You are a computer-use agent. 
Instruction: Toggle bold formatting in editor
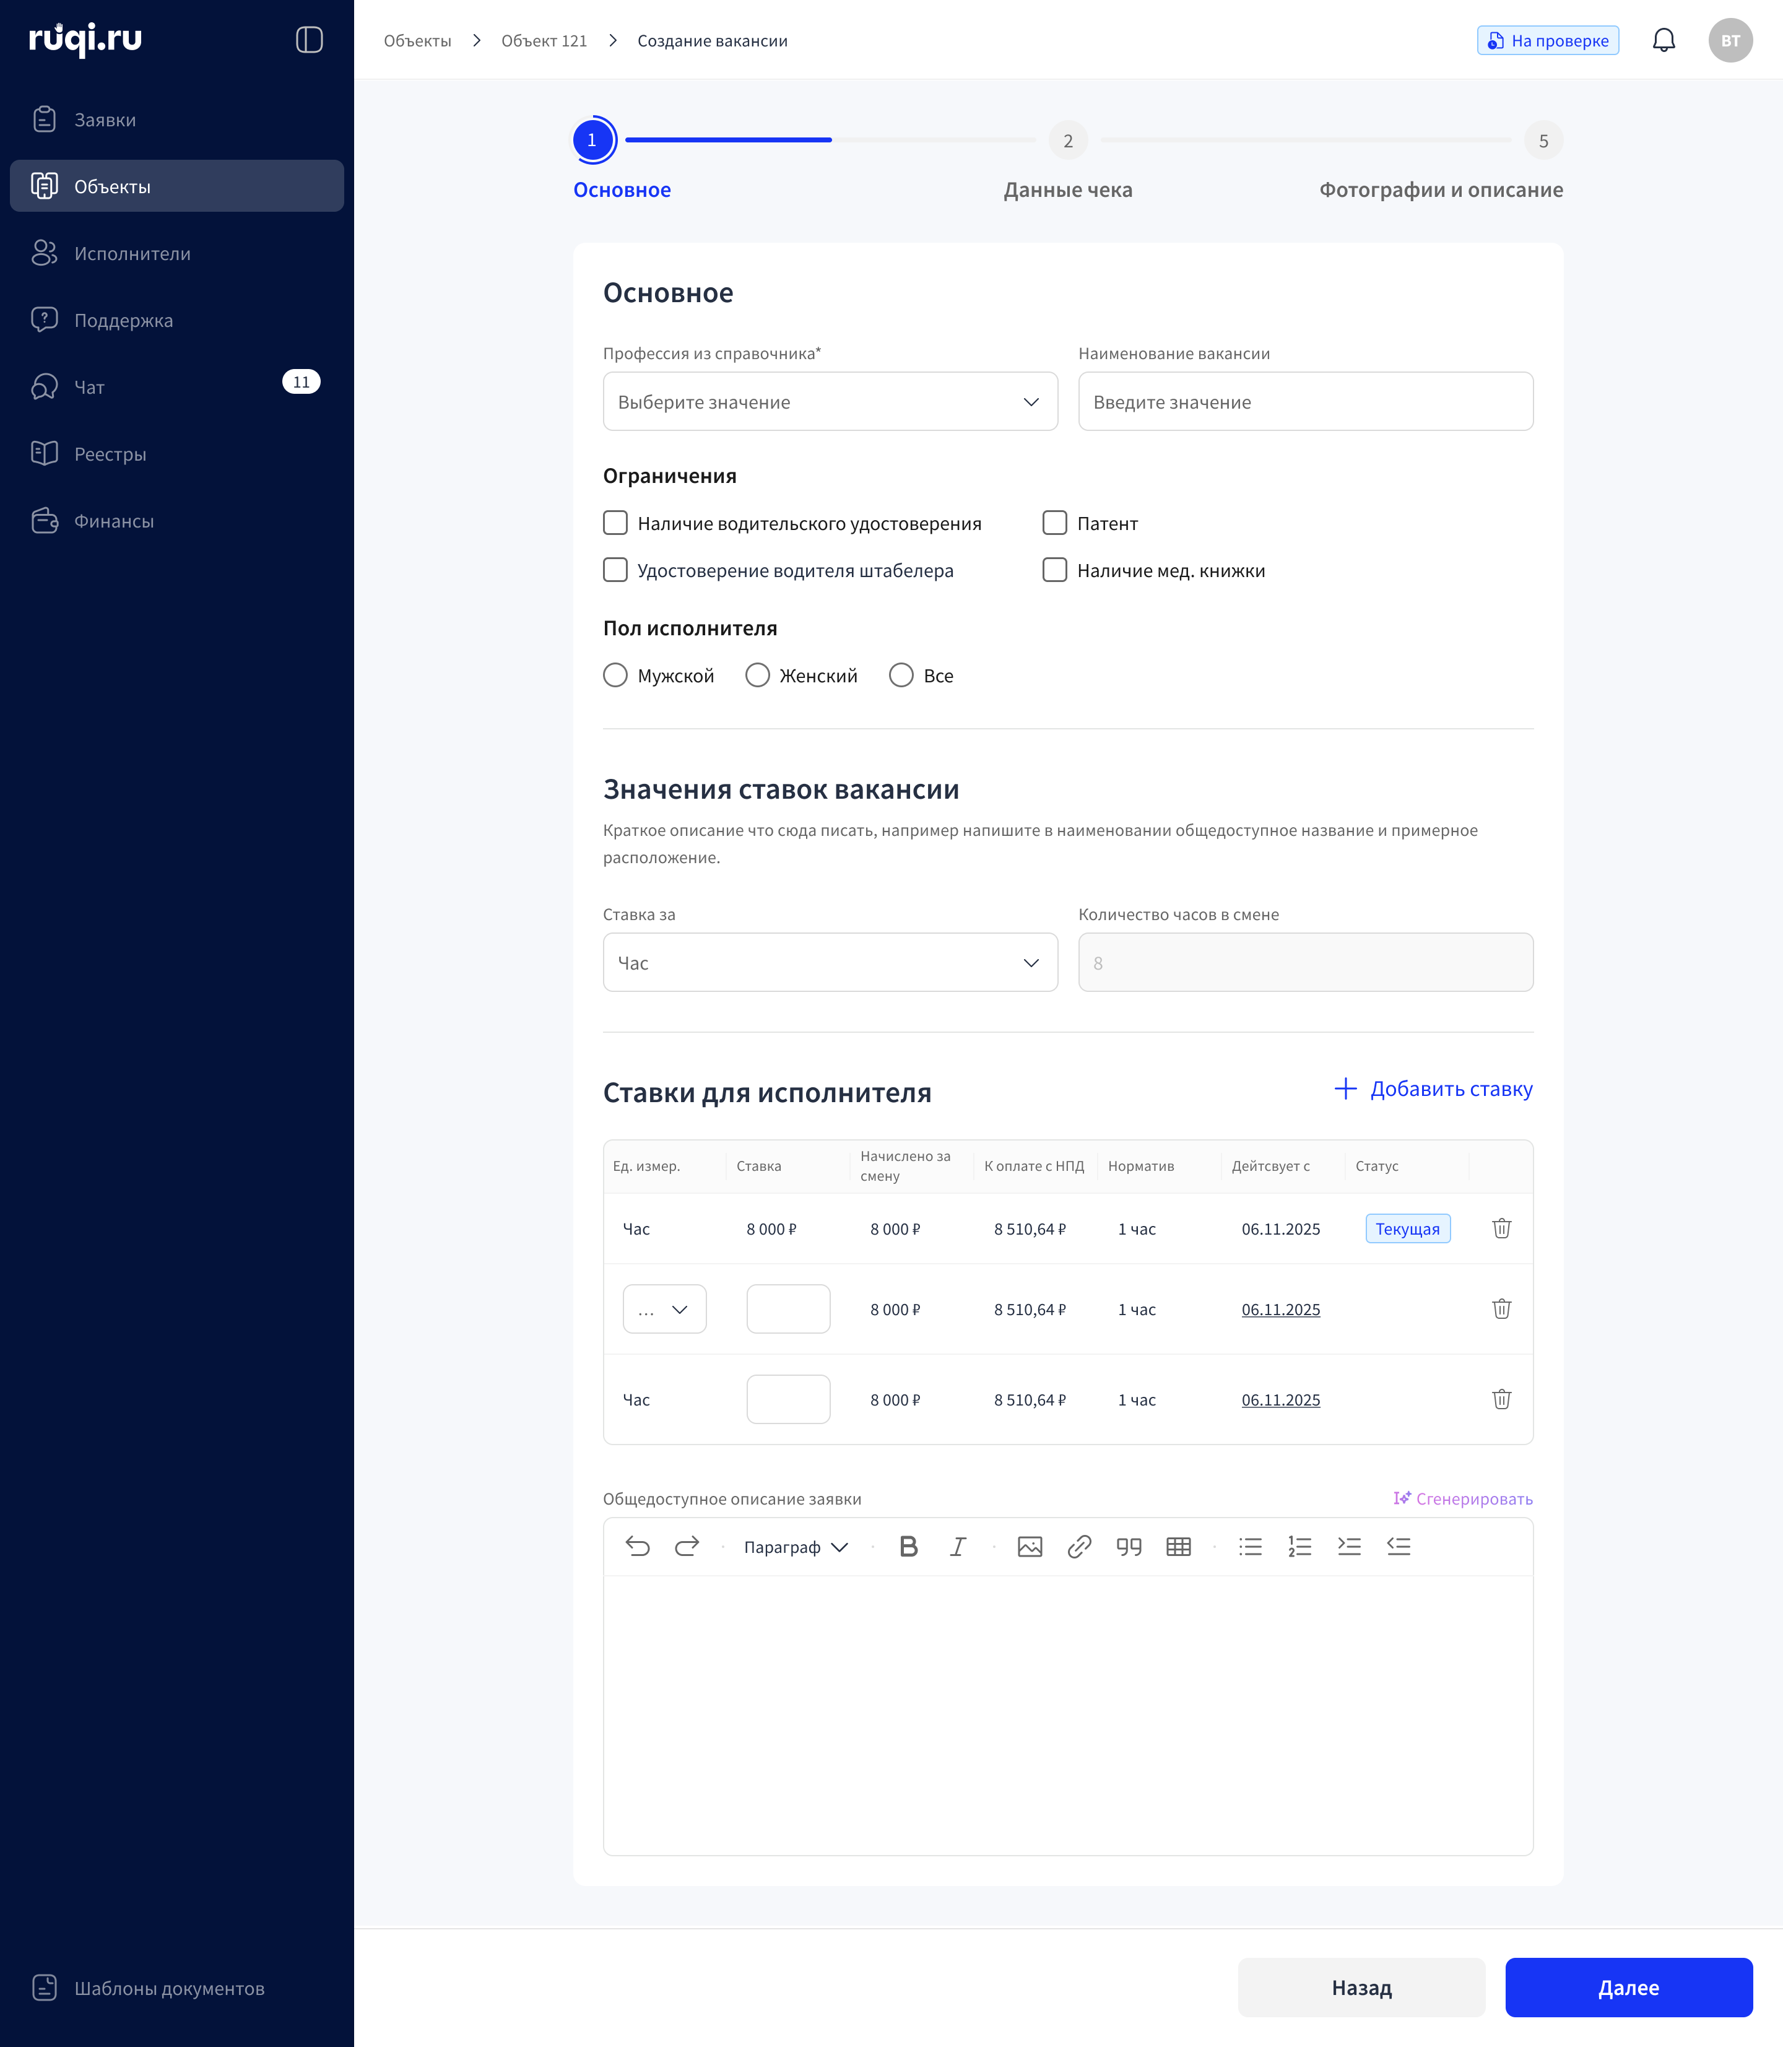coord(908,1547)
